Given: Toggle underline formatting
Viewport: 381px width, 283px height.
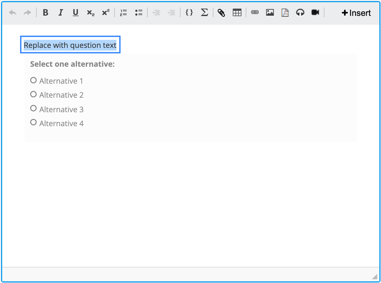Looking at the screenshot, I should pyautogui.click(x=76, y=13).
